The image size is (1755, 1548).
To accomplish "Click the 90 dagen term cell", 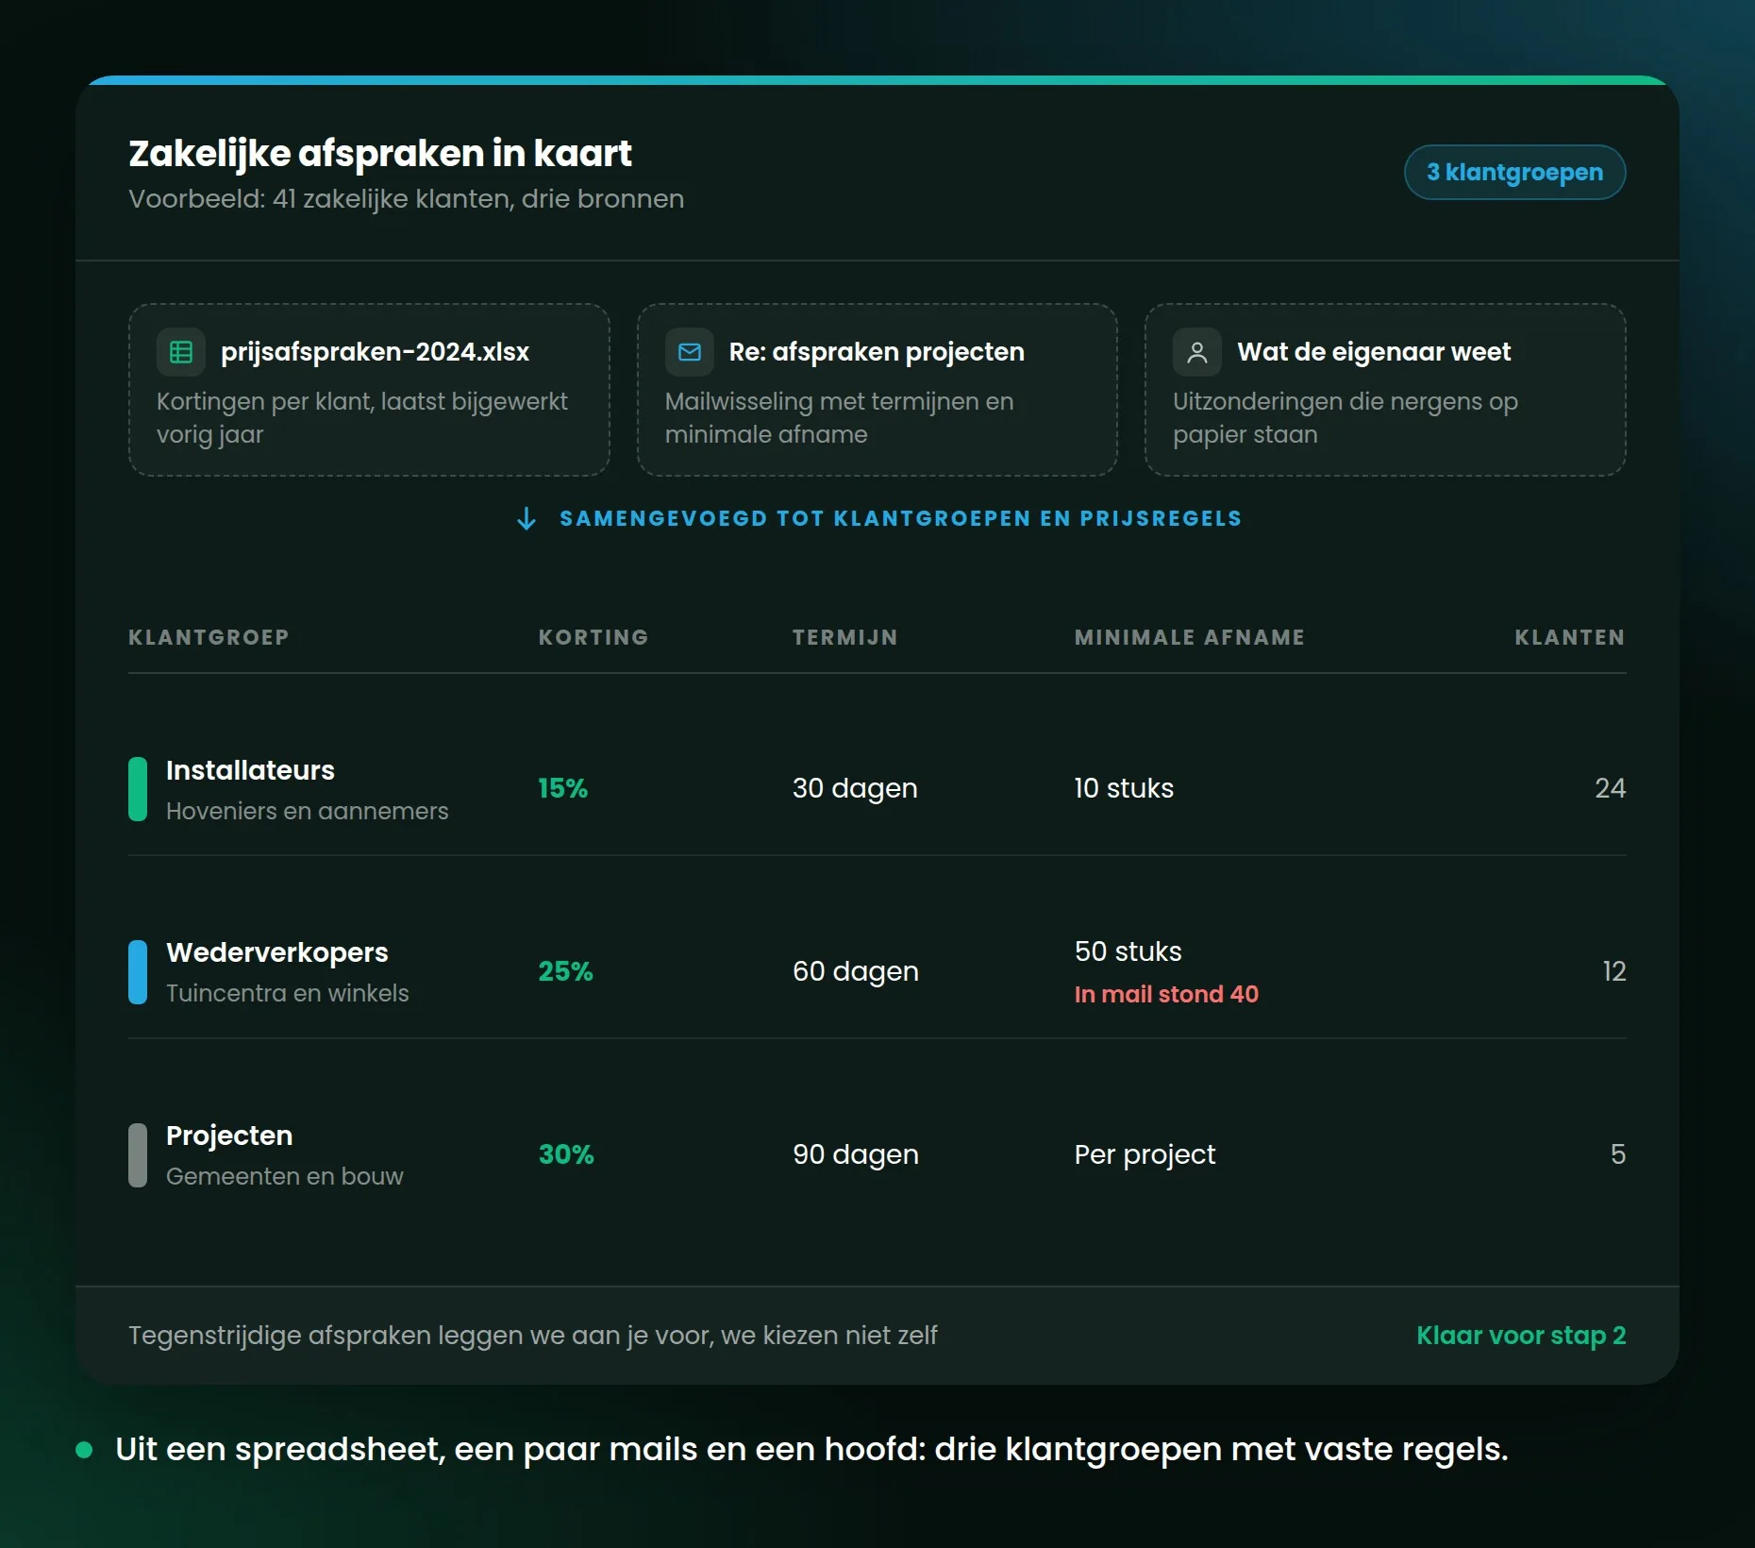I will (x=855, y=1154).
